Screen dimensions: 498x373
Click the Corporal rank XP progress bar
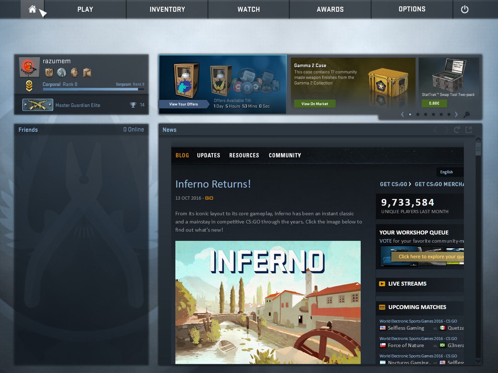[94, 89]
